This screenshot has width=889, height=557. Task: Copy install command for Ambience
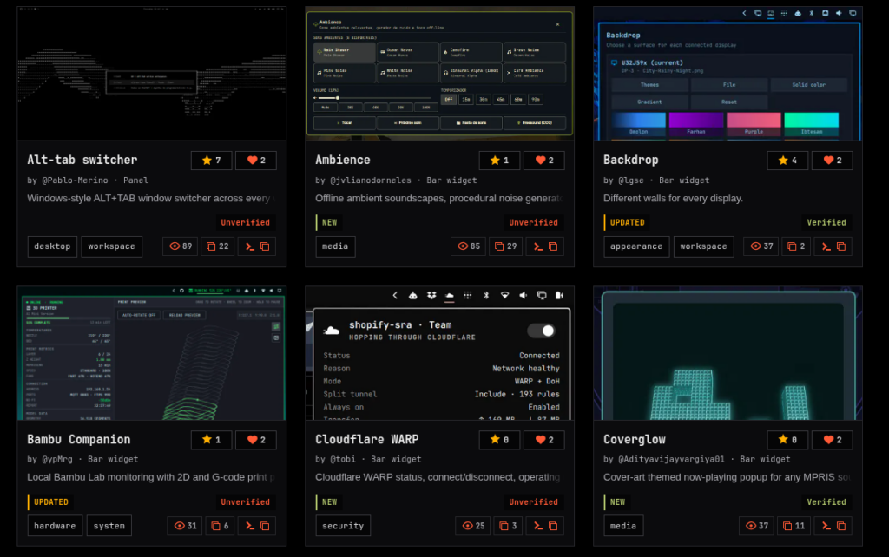click(x=545, y=246)
